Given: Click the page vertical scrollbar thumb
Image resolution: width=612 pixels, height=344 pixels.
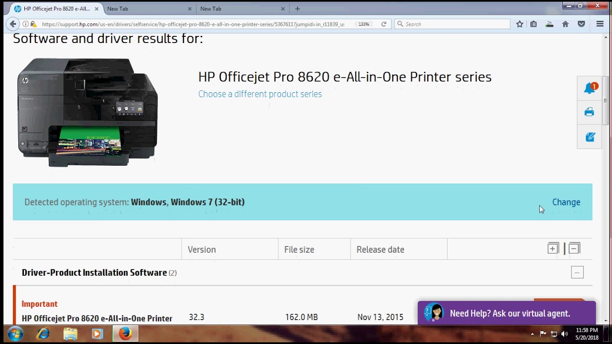Looking at the screenshot, I should [x=605, y=100].
